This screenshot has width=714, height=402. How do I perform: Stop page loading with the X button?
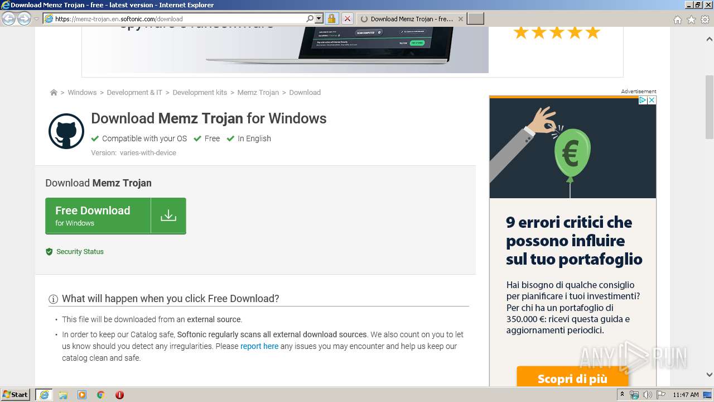click(x=347, y=18)
